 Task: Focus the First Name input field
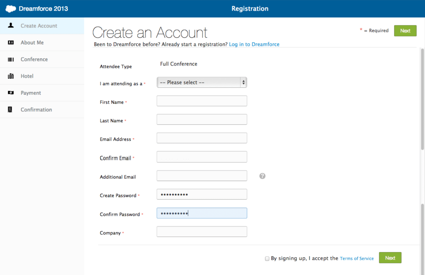click(202, 101)
